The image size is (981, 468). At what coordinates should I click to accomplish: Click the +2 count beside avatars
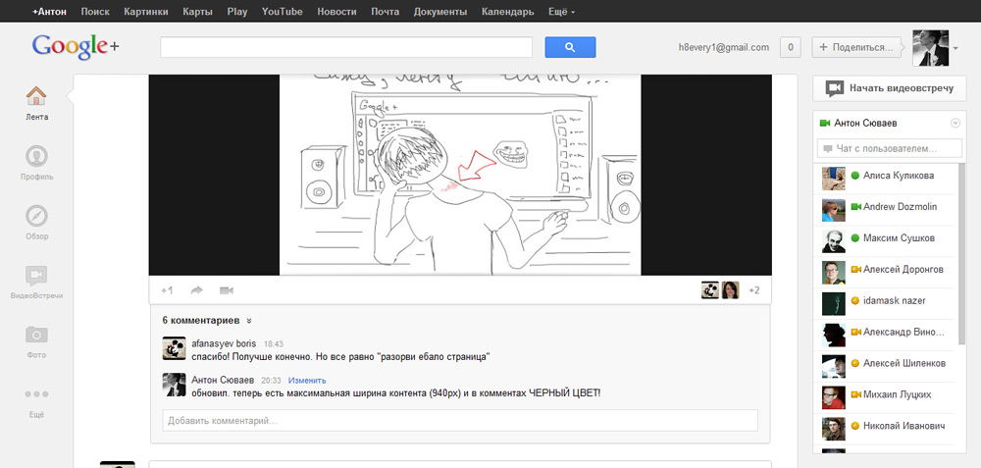[754, 290]
